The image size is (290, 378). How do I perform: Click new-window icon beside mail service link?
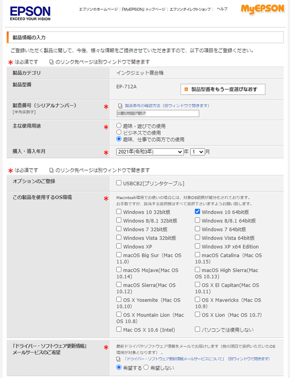[118, 359]
